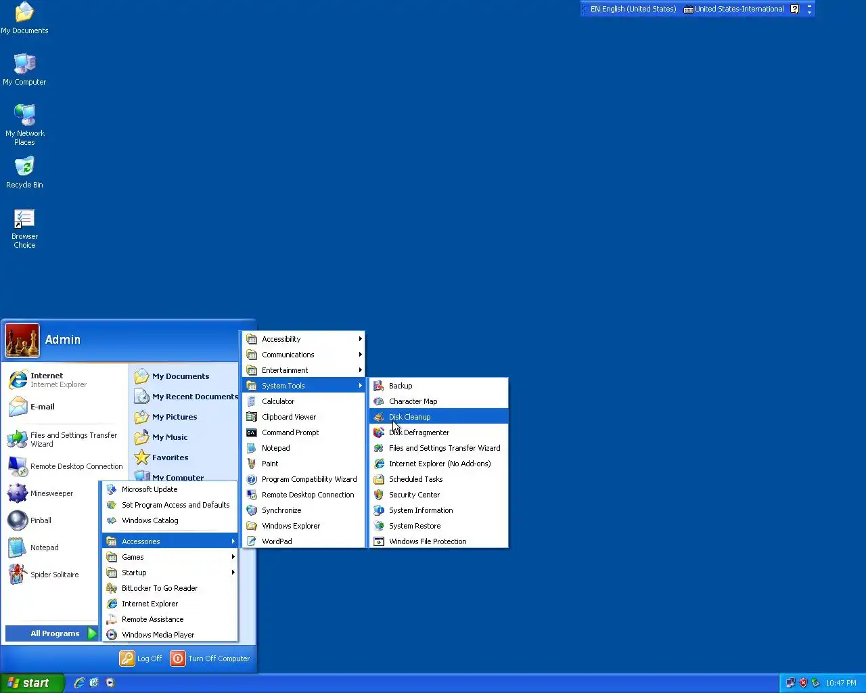This screenshot has width=866, height=693.
Task: Click United States-International keyboard layout button
Action: [x=733, y=9]
